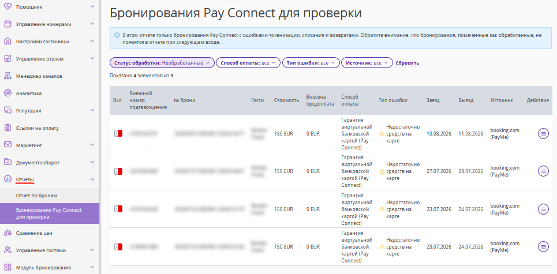Expand the Репутация chevron
557x274 pixels.
point(92,110)
